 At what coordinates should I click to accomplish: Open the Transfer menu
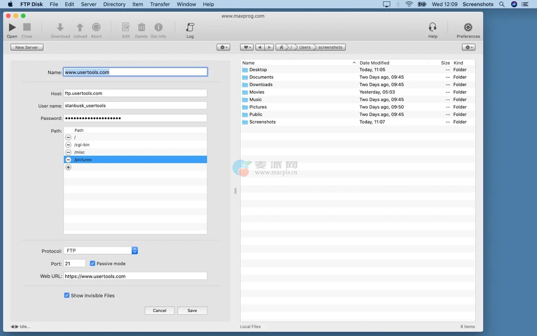(160, 4)
